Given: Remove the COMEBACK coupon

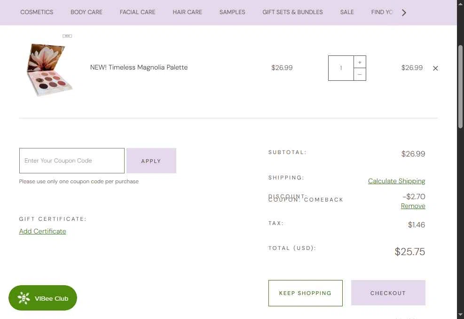Looking at the screenshot, I should click(x=413, y=206).
